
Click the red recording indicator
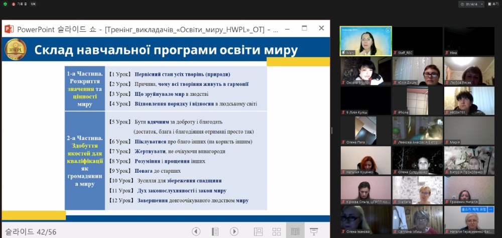13,4
